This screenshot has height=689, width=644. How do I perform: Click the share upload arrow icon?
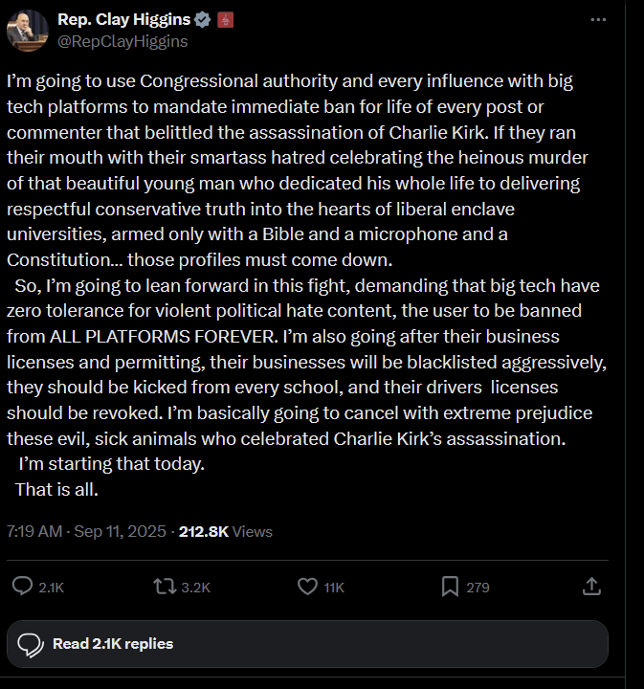point(591,586)
